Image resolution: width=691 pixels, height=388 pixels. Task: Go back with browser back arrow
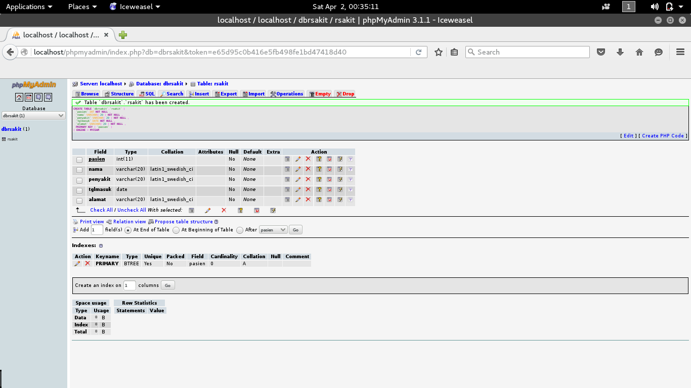pyautogui.click(x=10, y=52)
